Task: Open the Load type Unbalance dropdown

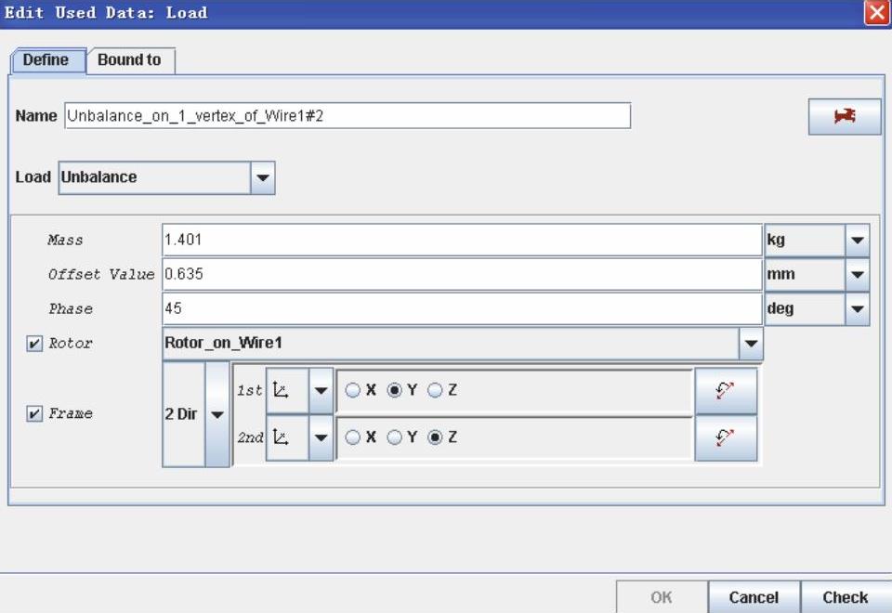Action: pos(263,177)
